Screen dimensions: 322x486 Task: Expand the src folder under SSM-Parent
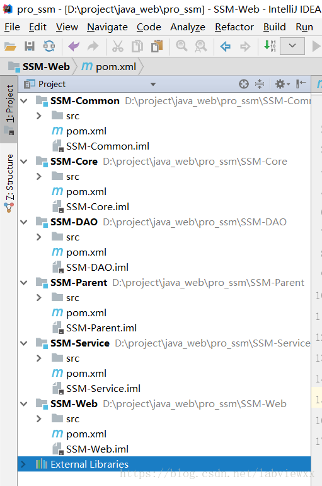coord(39,297)
